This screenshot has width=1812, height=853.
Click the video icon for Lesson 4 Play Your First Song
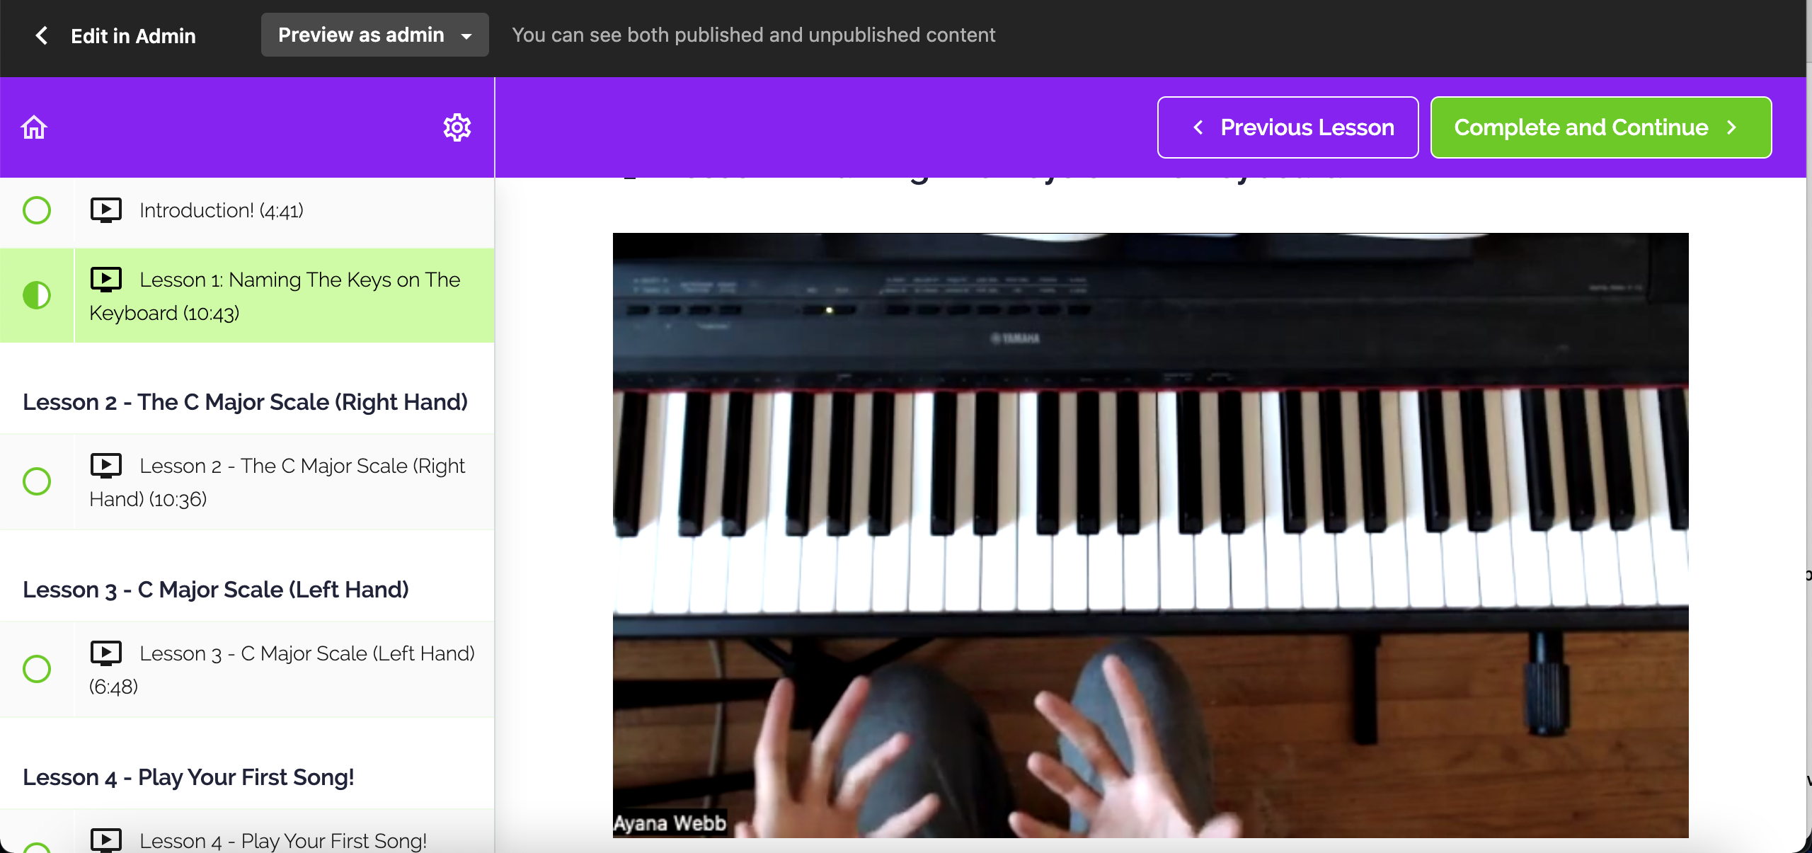[x=106, y=840]
